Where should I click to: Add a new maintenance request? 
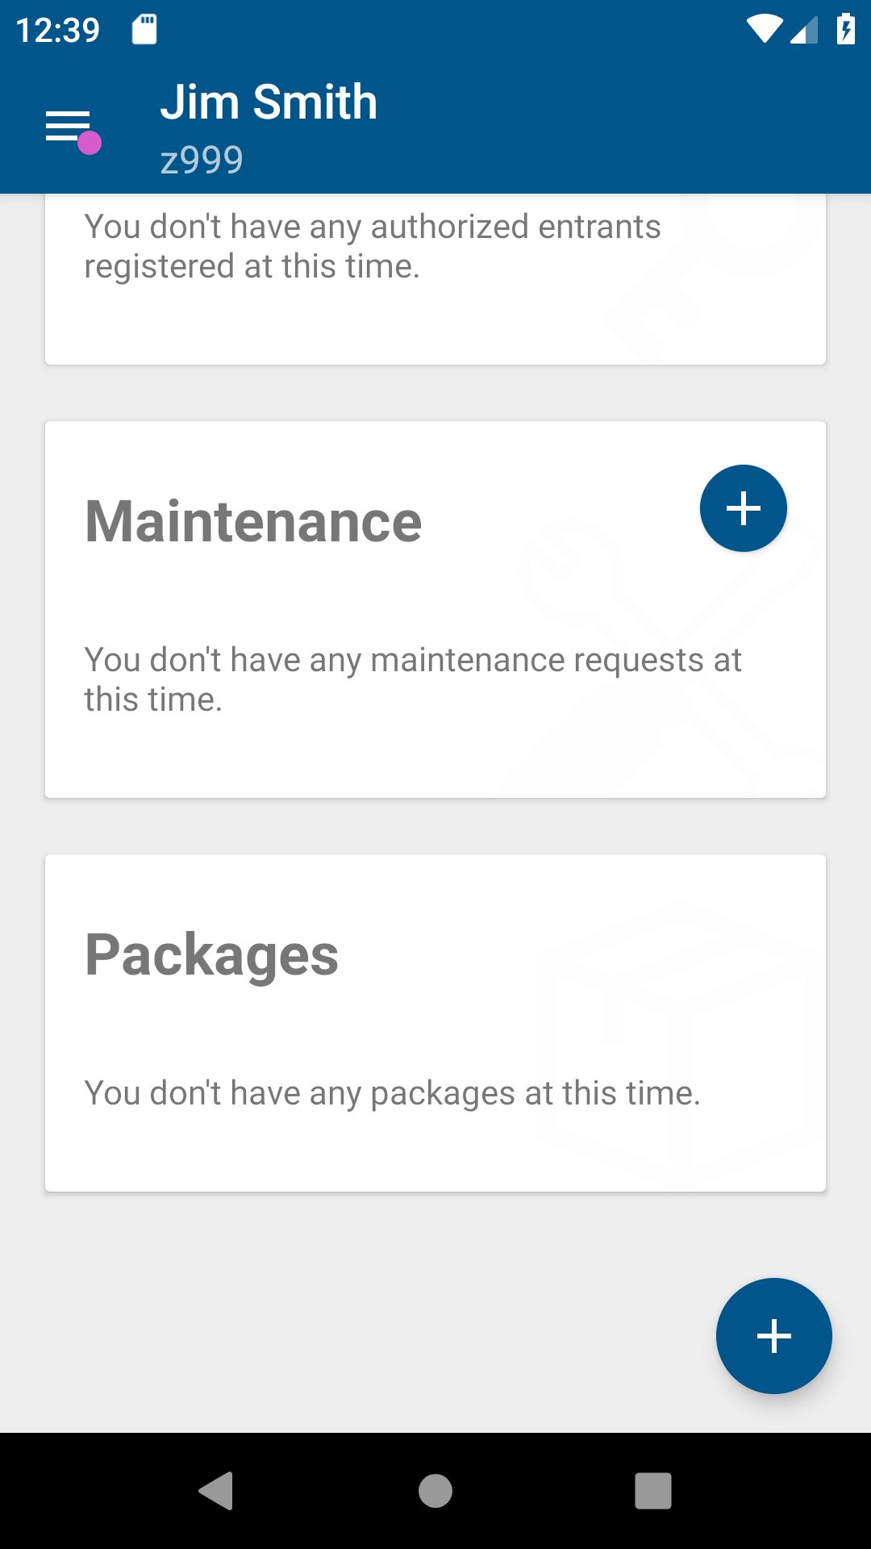coord(743,508)
